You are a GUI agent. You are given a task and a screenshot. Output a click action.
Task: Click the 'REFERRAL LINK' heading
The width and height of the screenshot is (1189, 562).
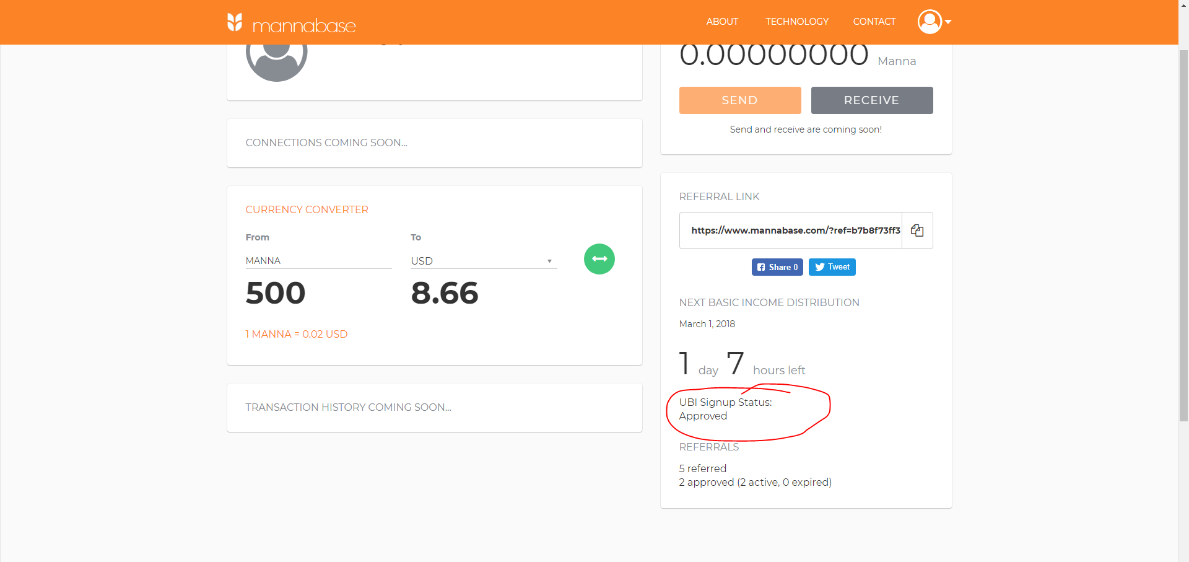(x=720, y=196)
